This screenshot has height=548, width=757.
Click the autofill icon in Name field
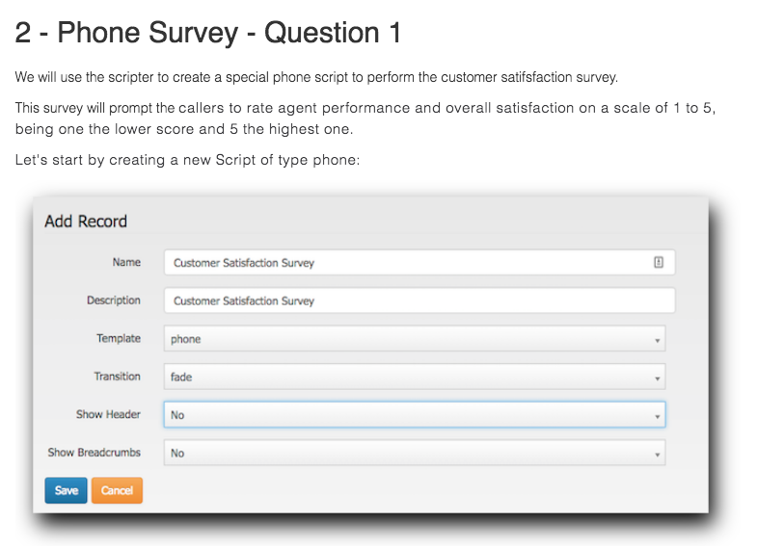tap(658, 262)
